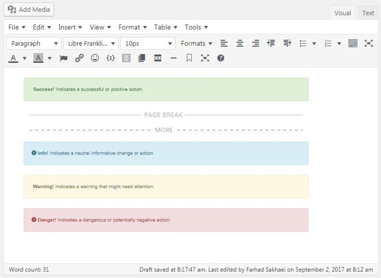
Task: Open the Libre Franklin font family dropdown
Action: tap(90, 43)
